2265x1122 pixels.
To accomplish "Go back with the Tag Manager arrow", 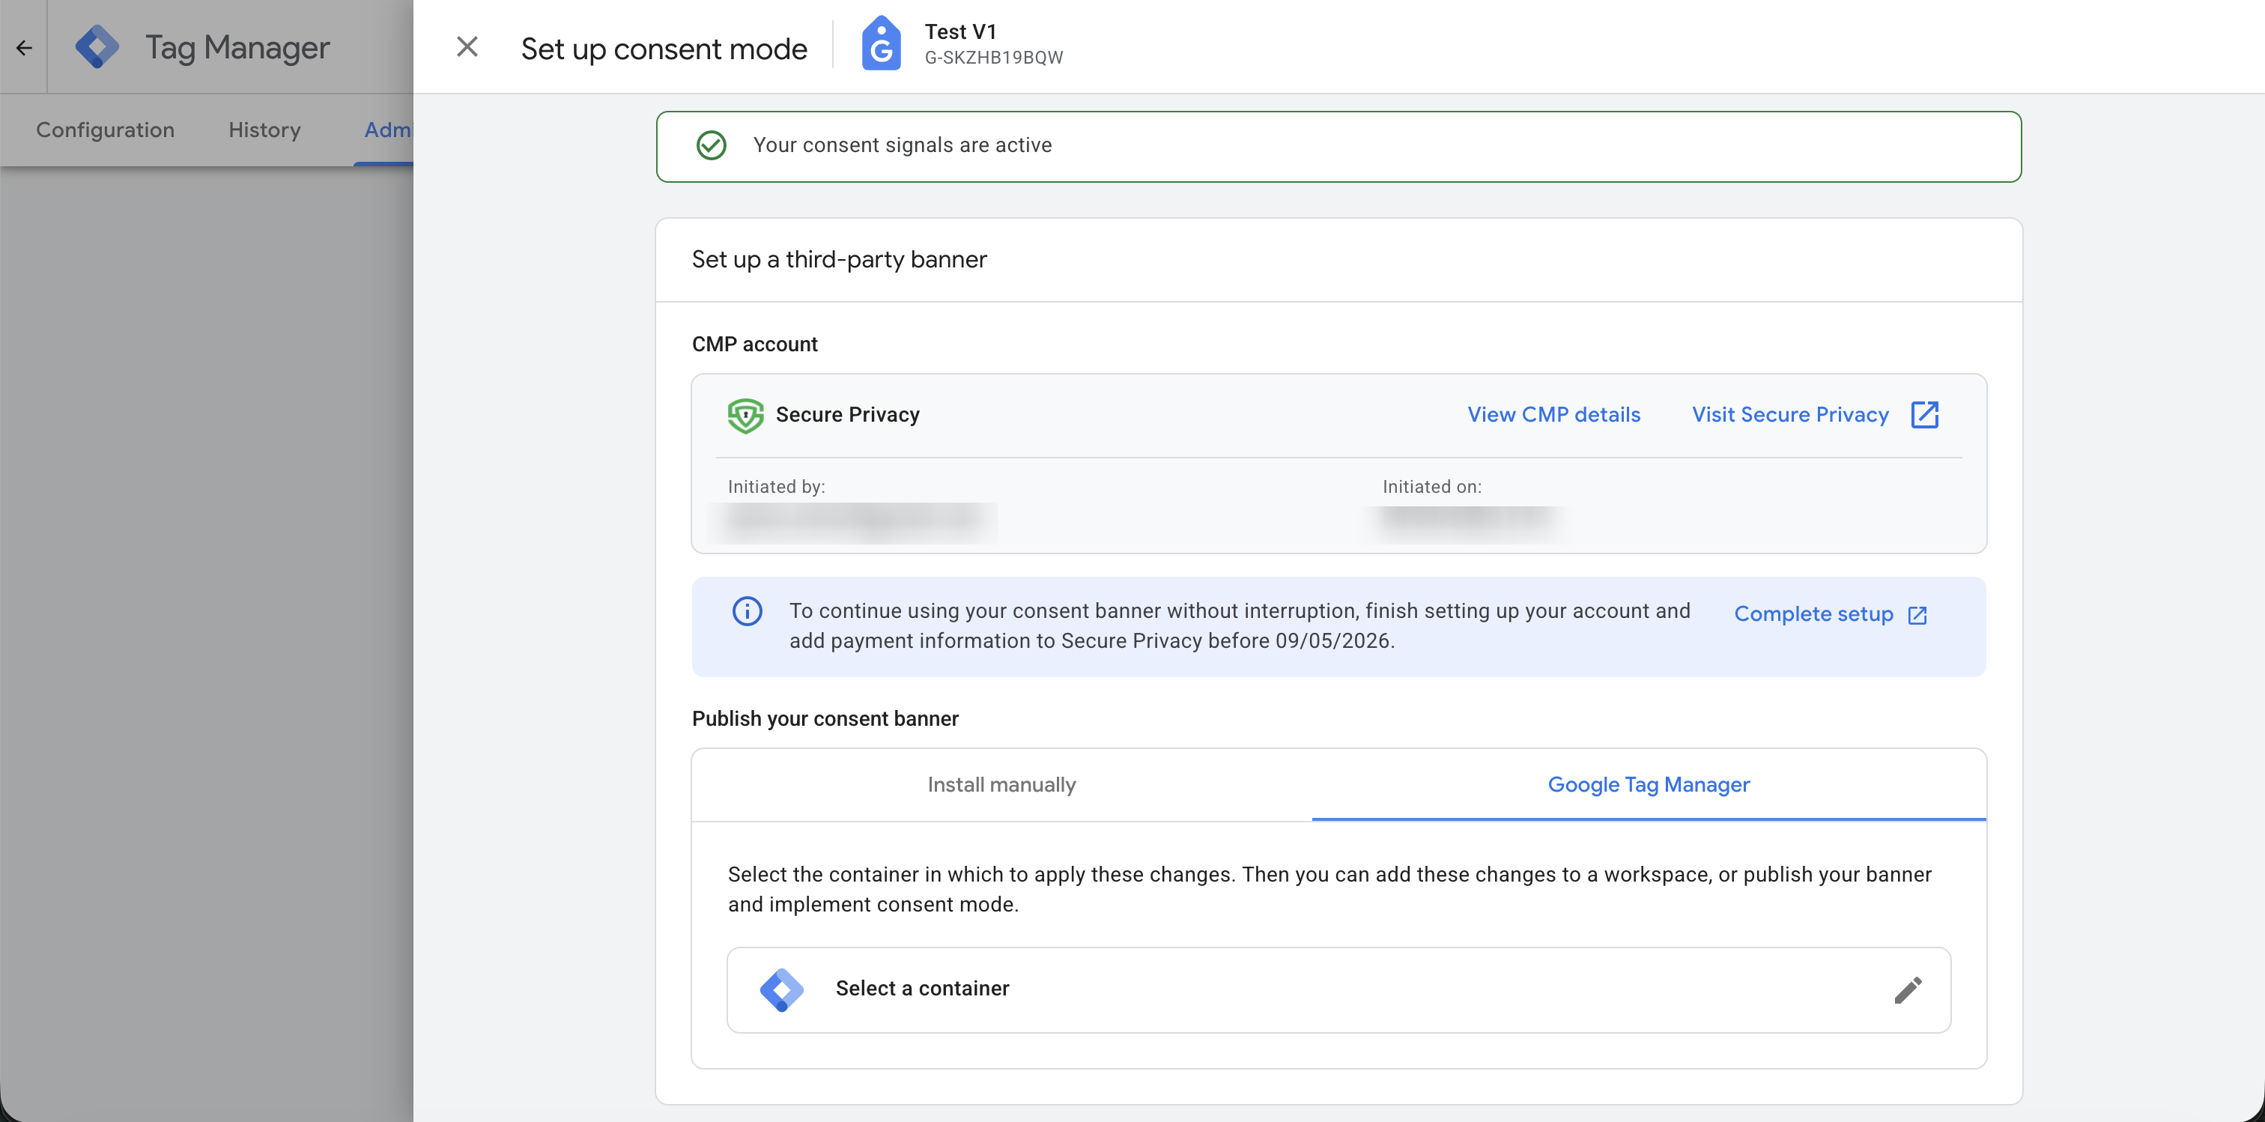I will [x=24, y=47].
